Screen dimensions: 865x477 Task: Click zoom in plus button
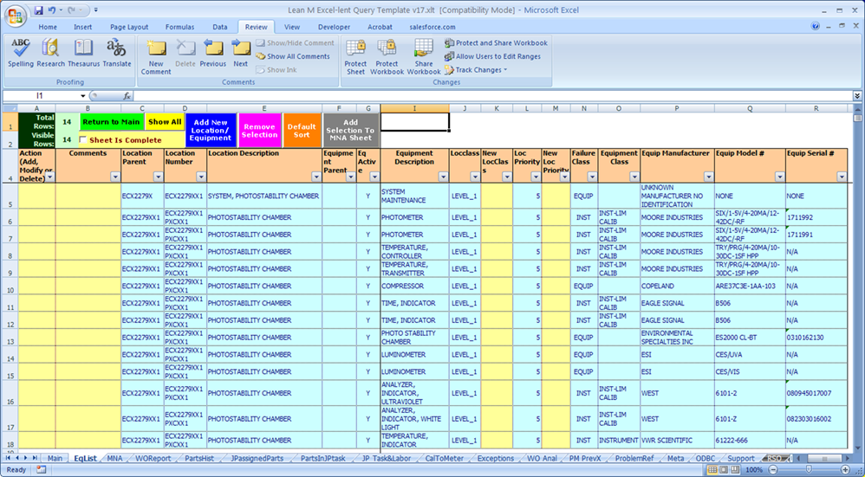click(844, 470)
